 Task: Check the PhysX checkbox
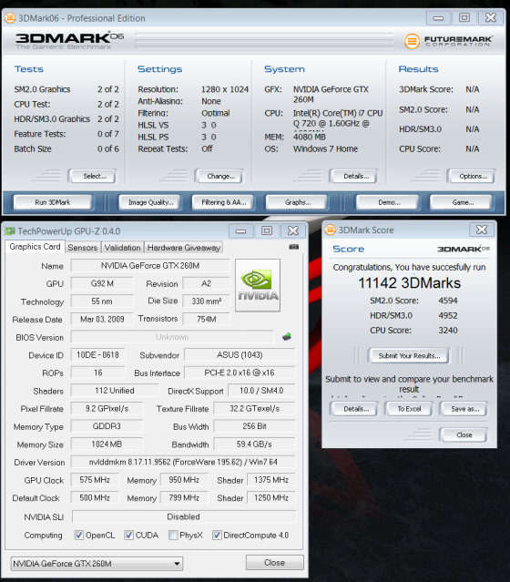(x=173, y=535)
